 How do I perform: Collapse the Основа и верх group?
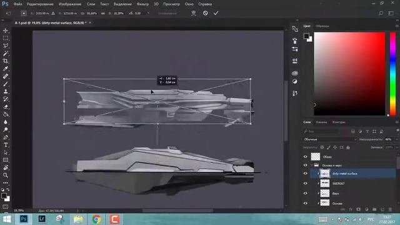coord(312,165)
